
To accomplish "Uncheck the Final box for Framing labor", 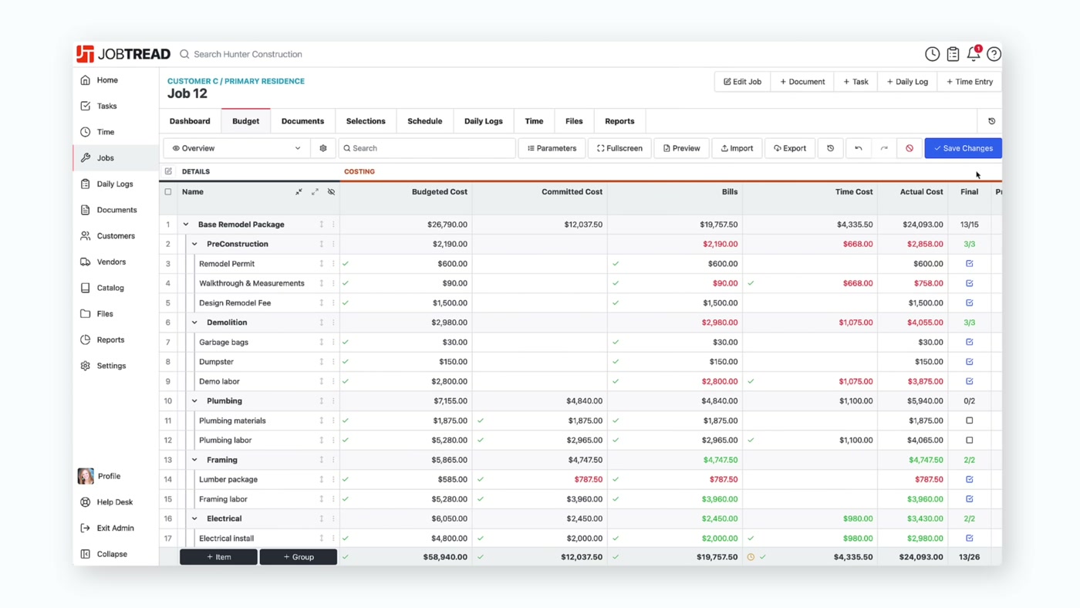I will click(x=970, y=499).
